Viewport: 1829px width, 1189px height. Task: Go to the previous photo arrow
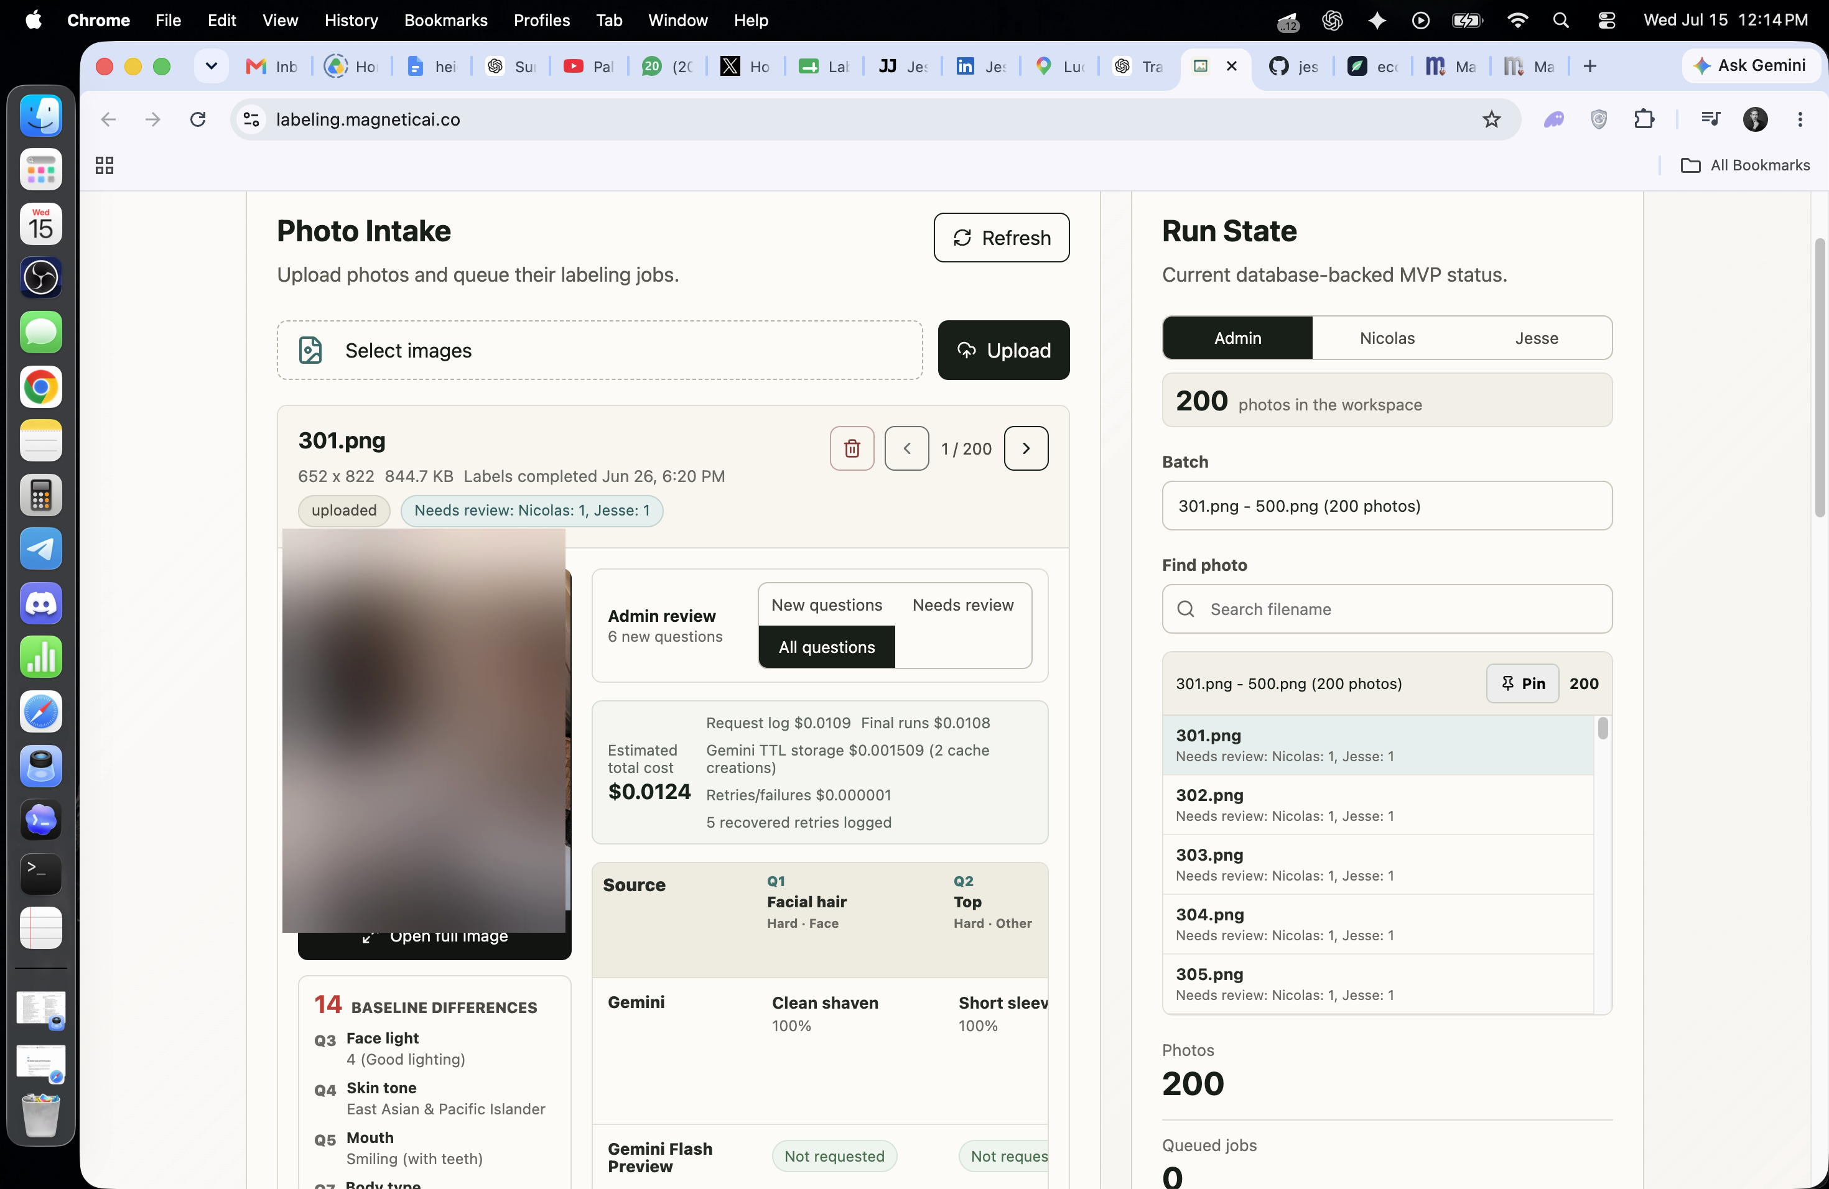[907, 448]
